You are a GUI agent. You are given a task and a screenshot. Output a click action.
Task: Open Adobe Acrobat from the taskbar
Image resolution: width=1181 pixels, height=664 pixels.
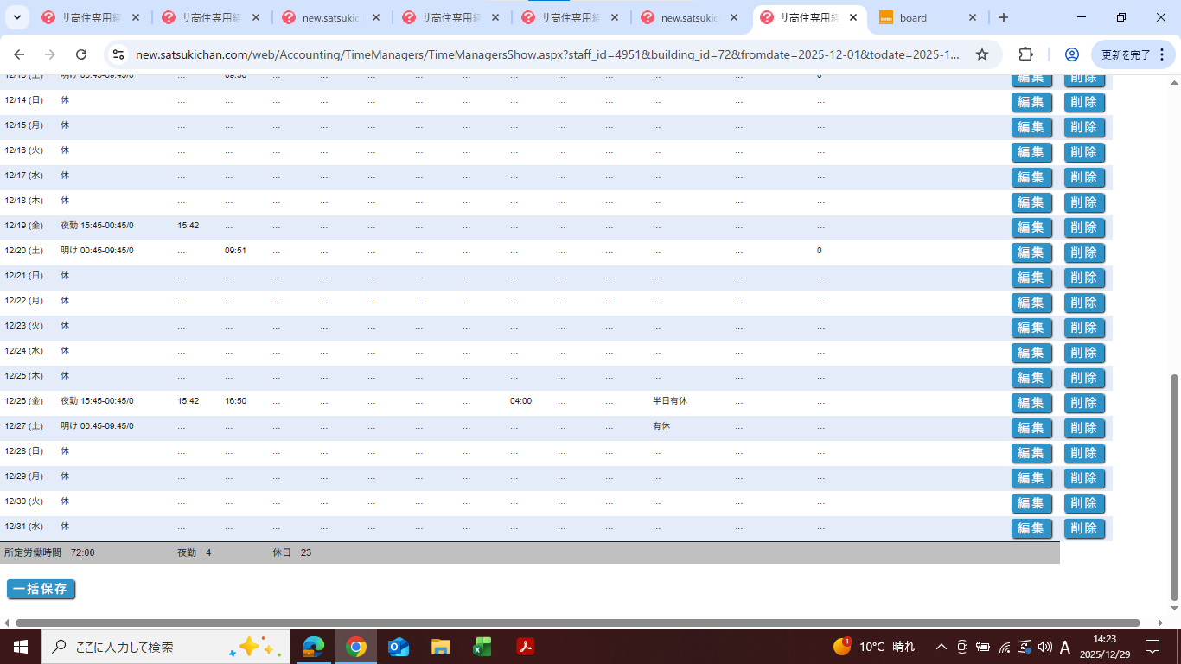(x=525, y=647)
